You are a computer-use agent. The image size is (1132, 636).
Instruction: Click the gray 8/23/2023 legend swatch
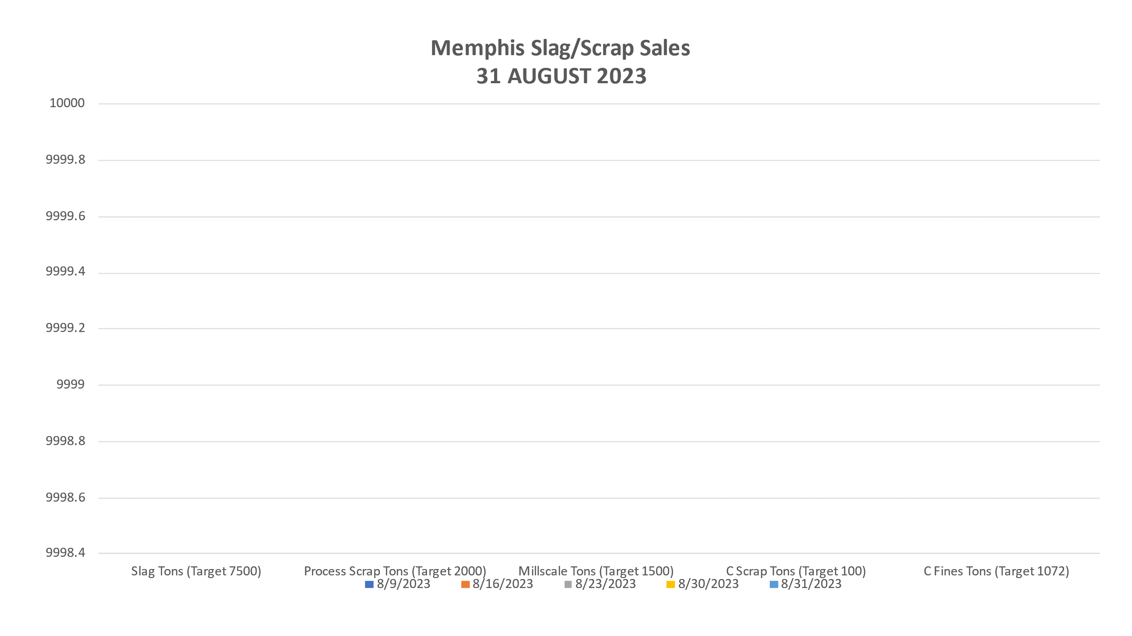(x=568, y=584)
